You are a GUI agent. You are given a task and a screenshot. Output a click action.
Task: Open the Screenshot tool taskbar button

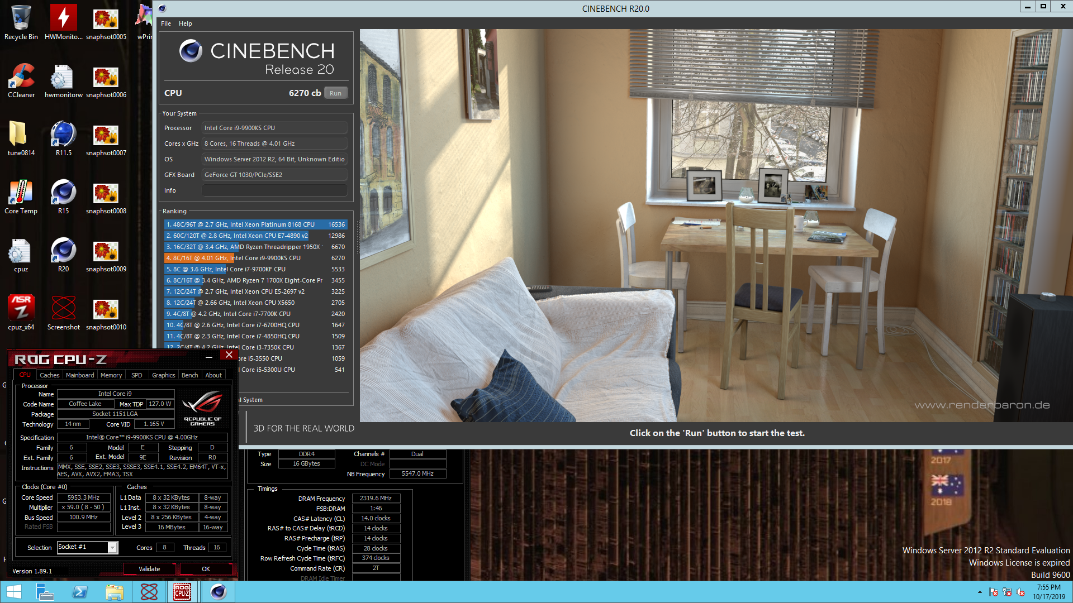pyautogui.click(x=149, y=592)
